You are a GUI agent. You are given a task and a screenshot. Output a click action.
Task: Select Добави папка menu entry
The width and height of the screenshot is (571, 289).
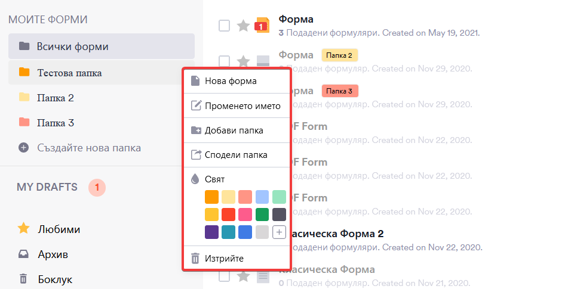pos(234,130)
